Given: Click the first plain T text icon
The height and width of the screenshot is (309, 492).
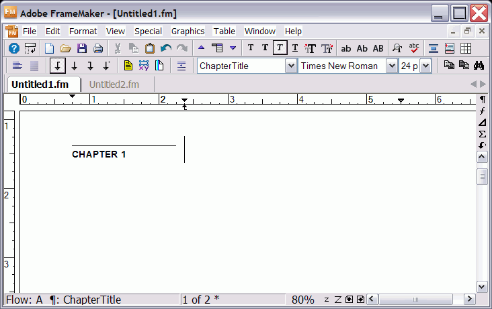Looking at the screenshot, I should (251, 48).
